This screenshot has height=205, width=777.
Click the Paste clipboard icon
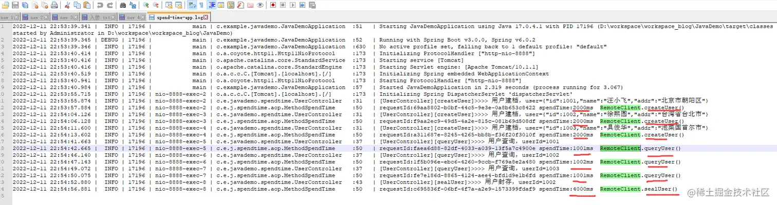tap(87, 5)
